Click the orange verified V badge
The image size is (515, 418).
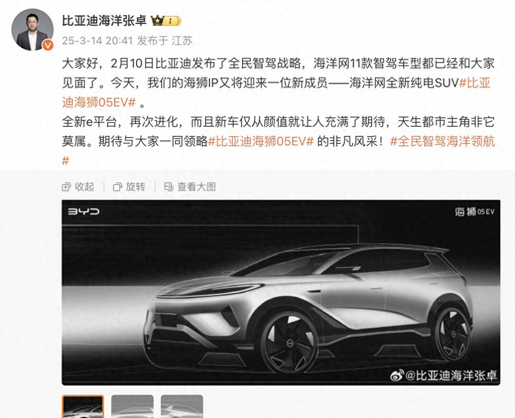coord(48,45)
